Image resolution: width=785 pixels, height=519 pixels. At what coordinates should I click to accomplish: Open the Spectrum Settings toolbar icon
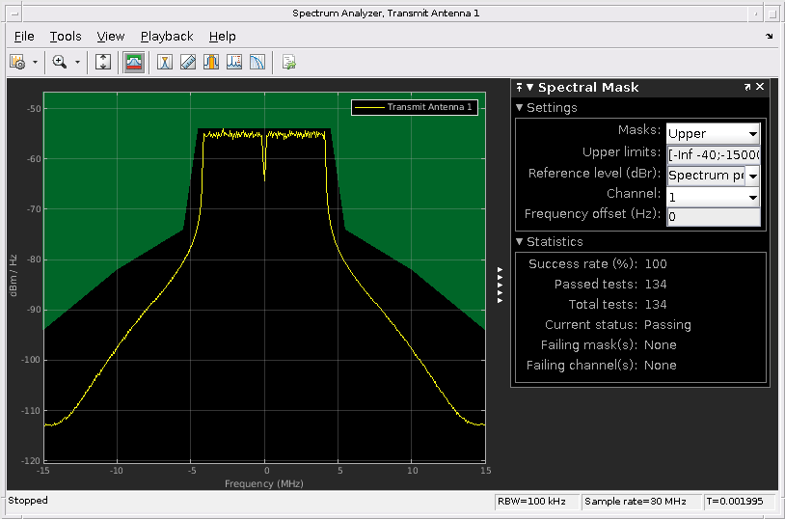click(x=16, y=62)
